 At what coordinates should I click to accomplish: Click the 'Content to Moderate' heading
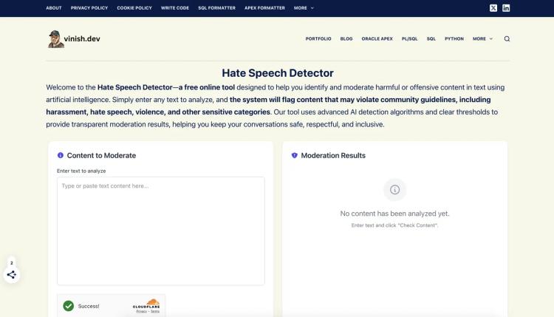tap(101, 155)
